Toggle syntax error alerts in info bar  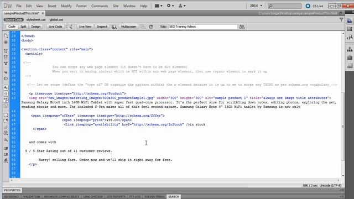(x=6, y=106)
